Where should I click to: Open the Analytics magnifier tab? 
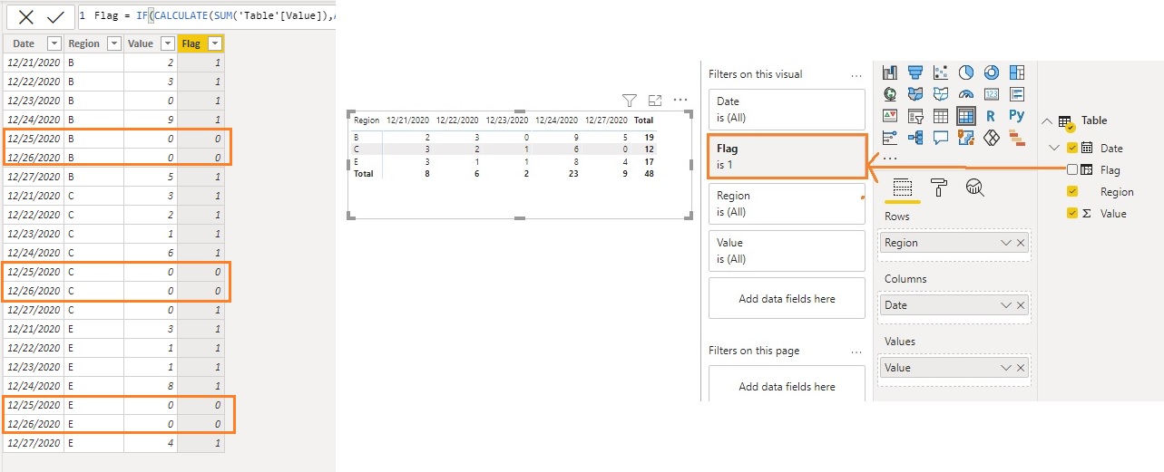click(x=975, y=188)
